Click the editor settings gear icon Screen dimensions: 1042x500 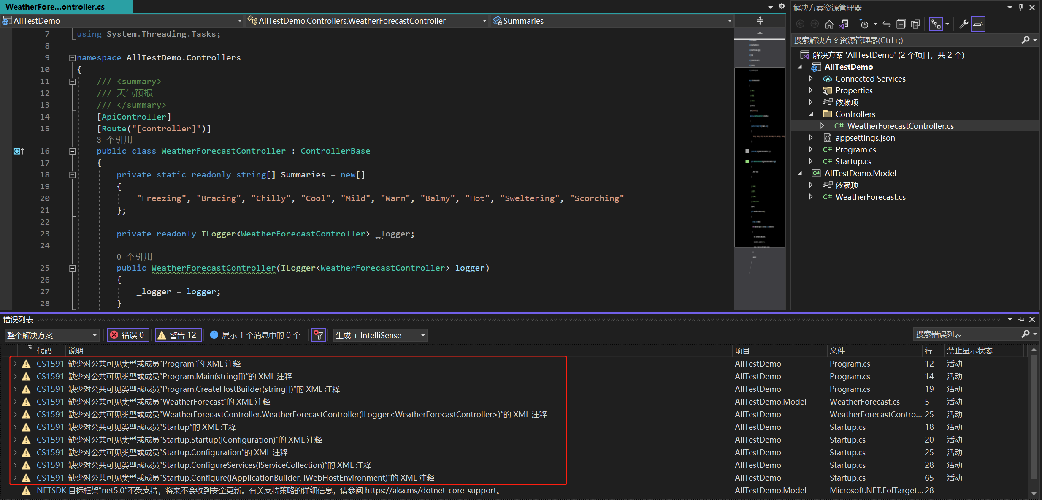pyautogui.click(x=782, y=6)
